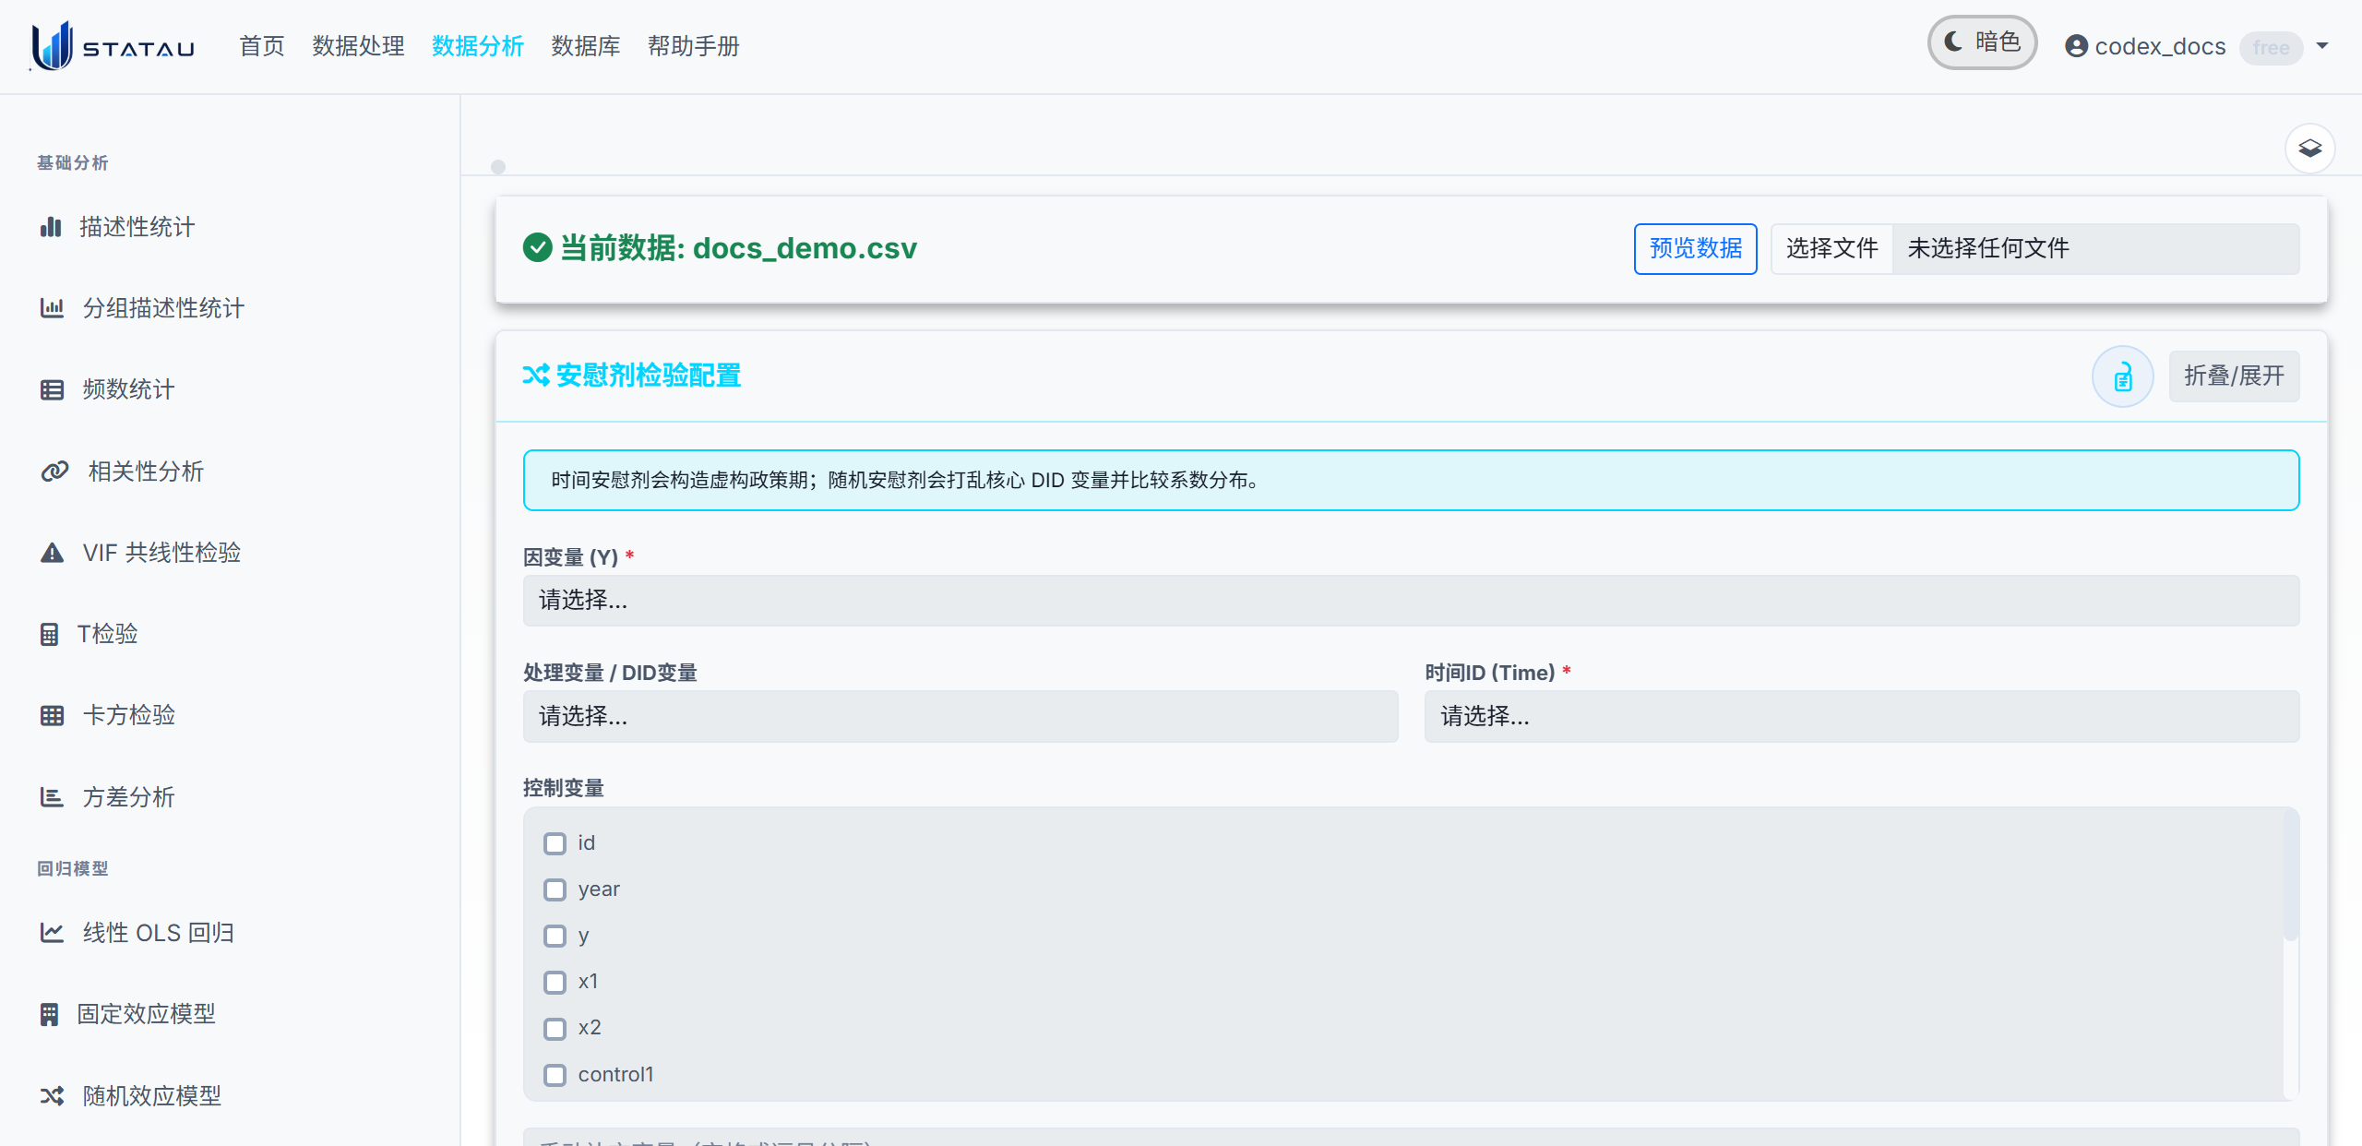Image resolution: width=2362 pixels, height=1146 pixels.
Task: Open the 时间ID (Time) dropdown
Action: pos(1862,716)
